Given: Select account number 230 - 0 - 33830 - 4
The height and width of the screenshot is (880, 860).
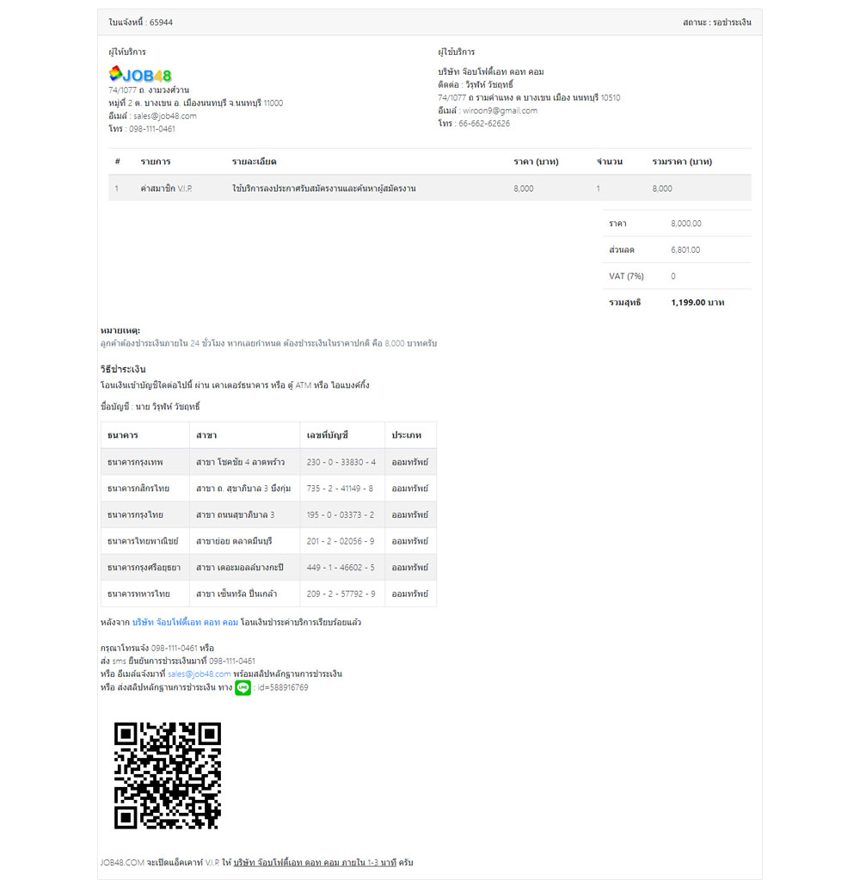Looking at the screenshot, I should tap(341, 462).
